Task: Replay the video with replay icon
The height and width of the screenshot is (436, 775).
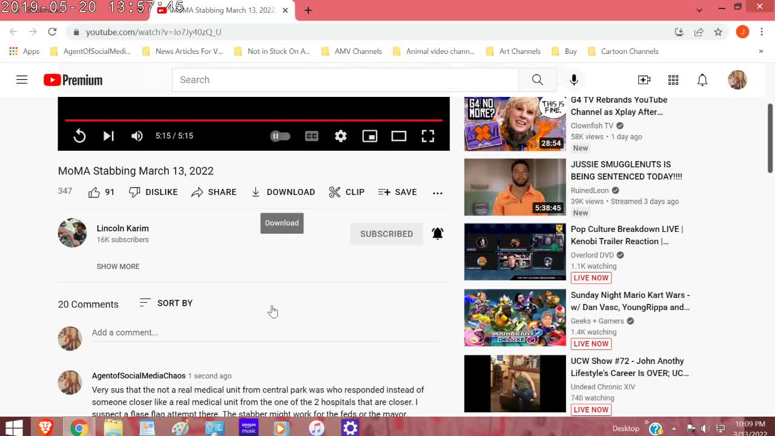Action: pos(79,136)
